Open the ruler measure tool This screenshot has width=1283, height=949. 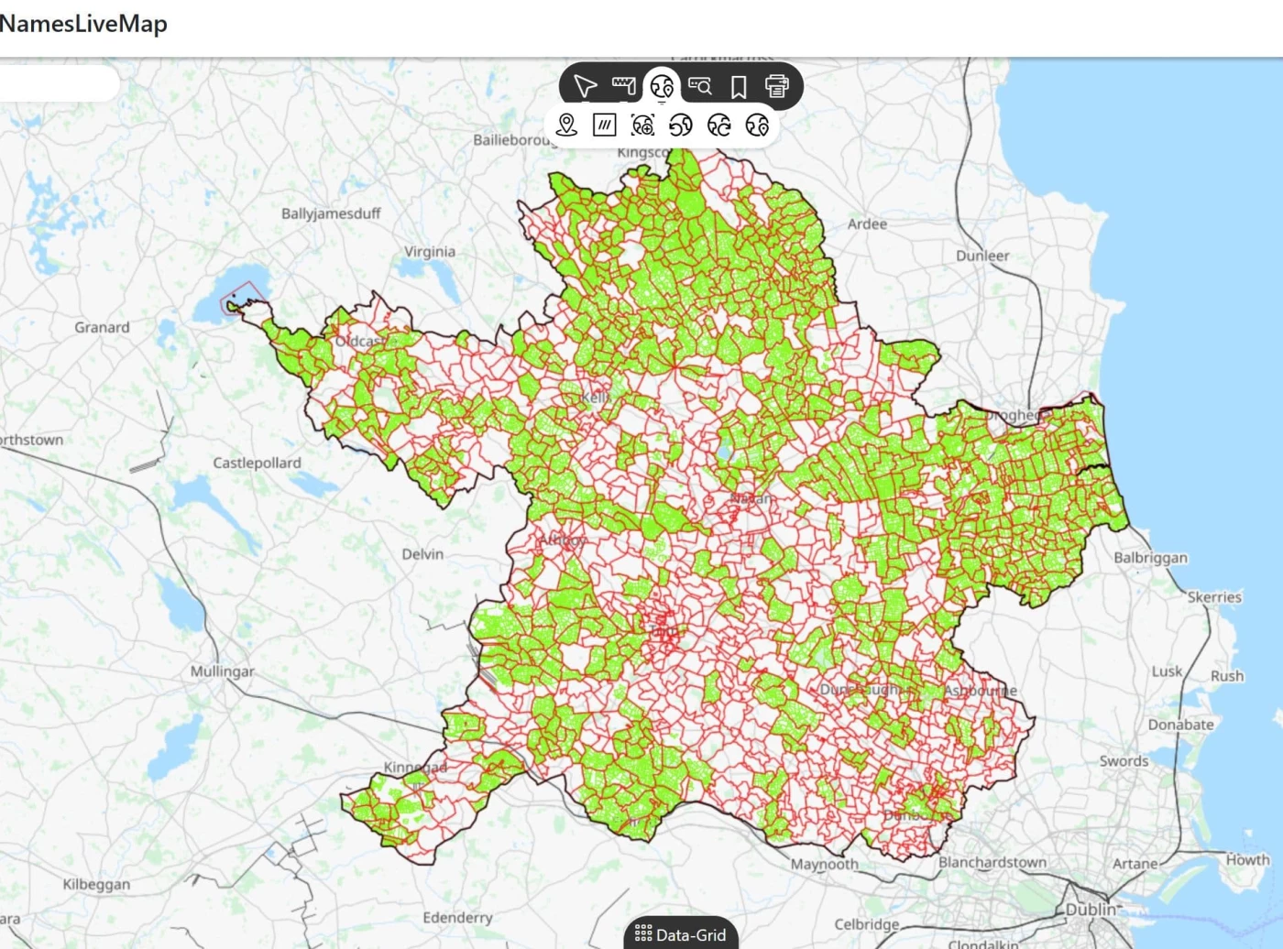[623, 86]
